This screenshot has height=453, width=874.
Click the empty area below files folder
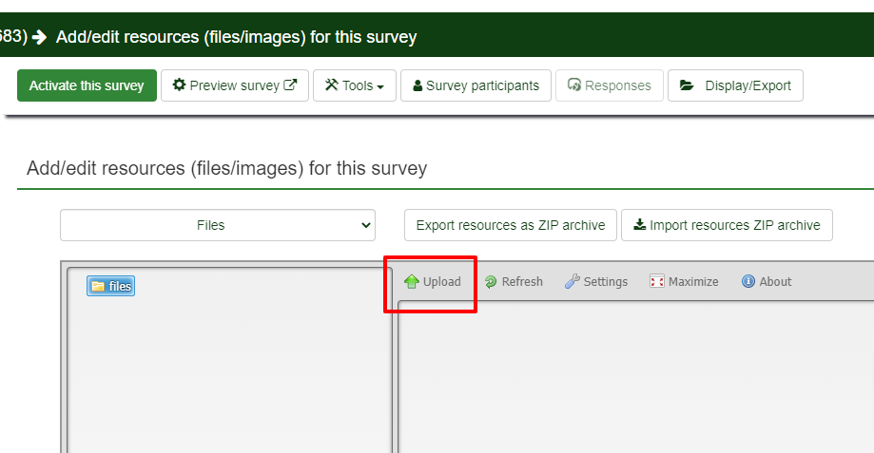click(x=228, y=380)
